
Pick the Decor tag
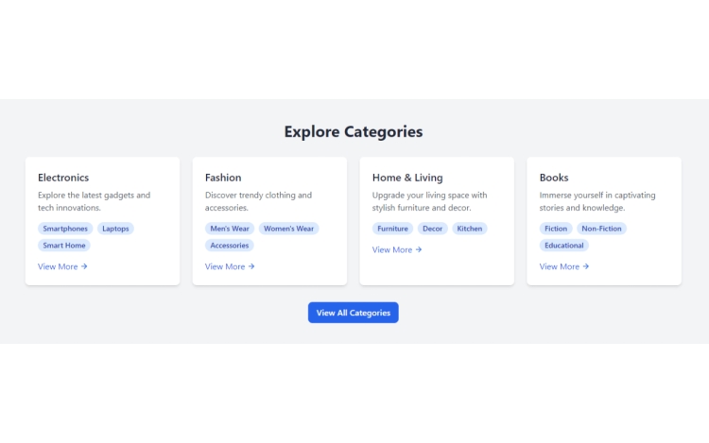tap(432, 229)
